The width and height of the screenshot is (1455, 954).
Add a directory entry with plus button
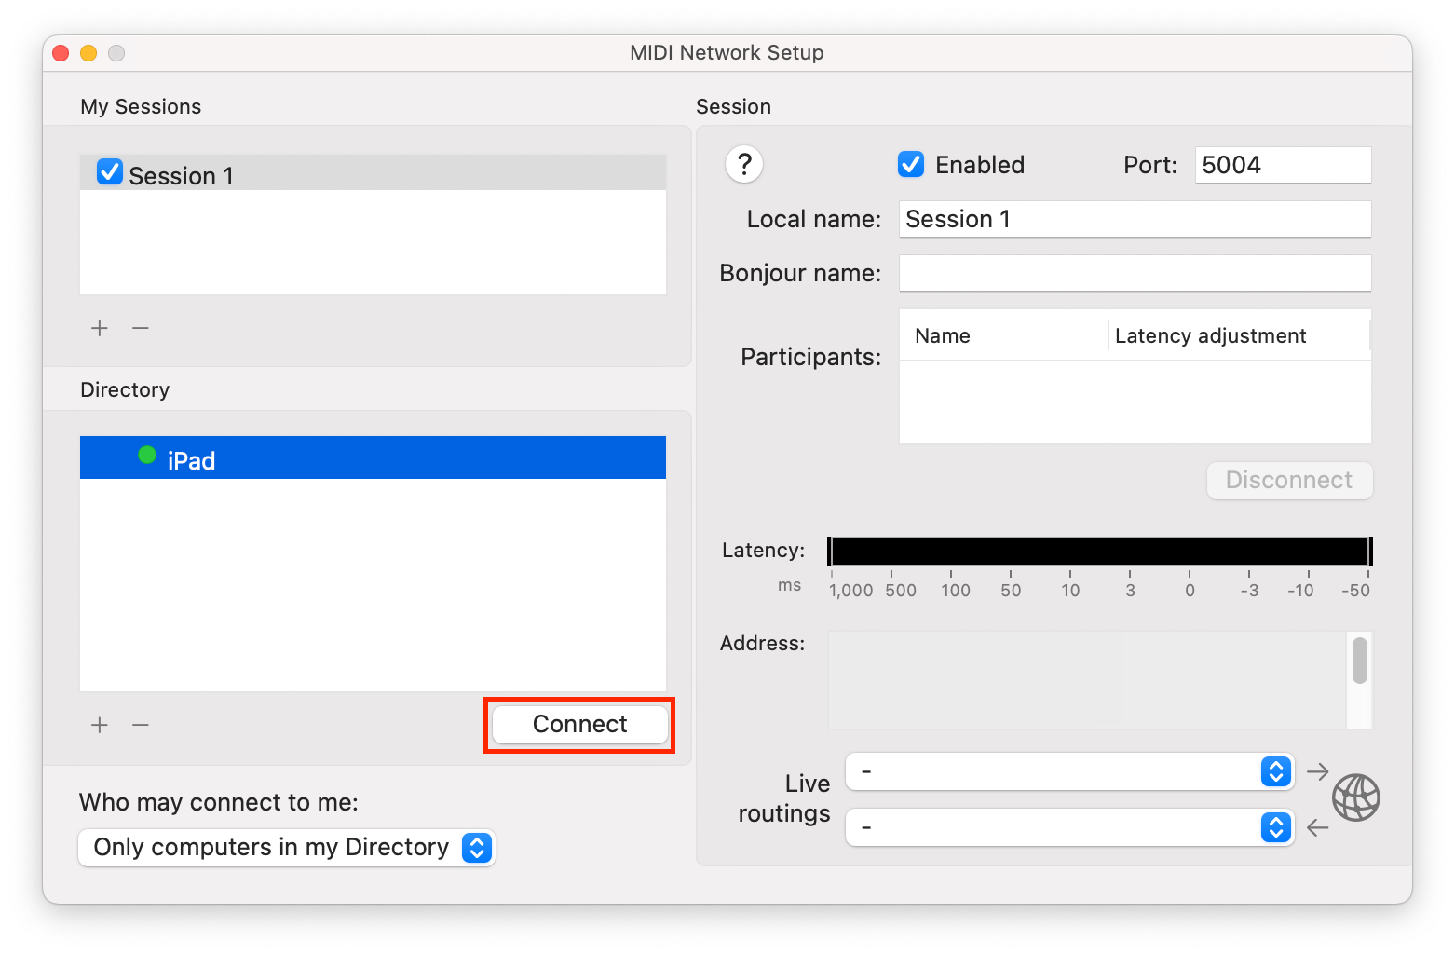100,725
